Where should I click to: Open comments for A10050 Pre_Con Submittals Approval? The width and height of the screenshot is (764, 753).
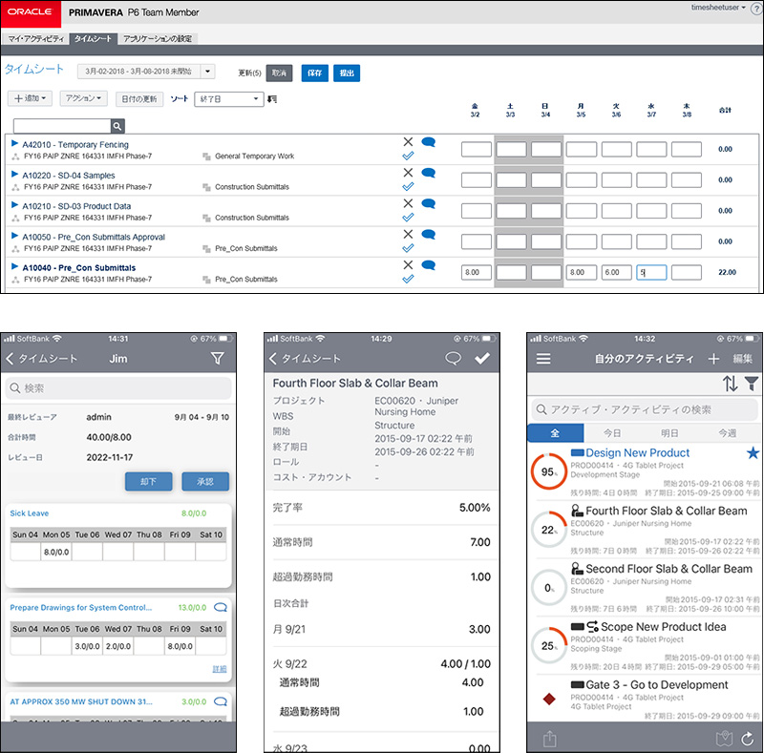[428, 234]
